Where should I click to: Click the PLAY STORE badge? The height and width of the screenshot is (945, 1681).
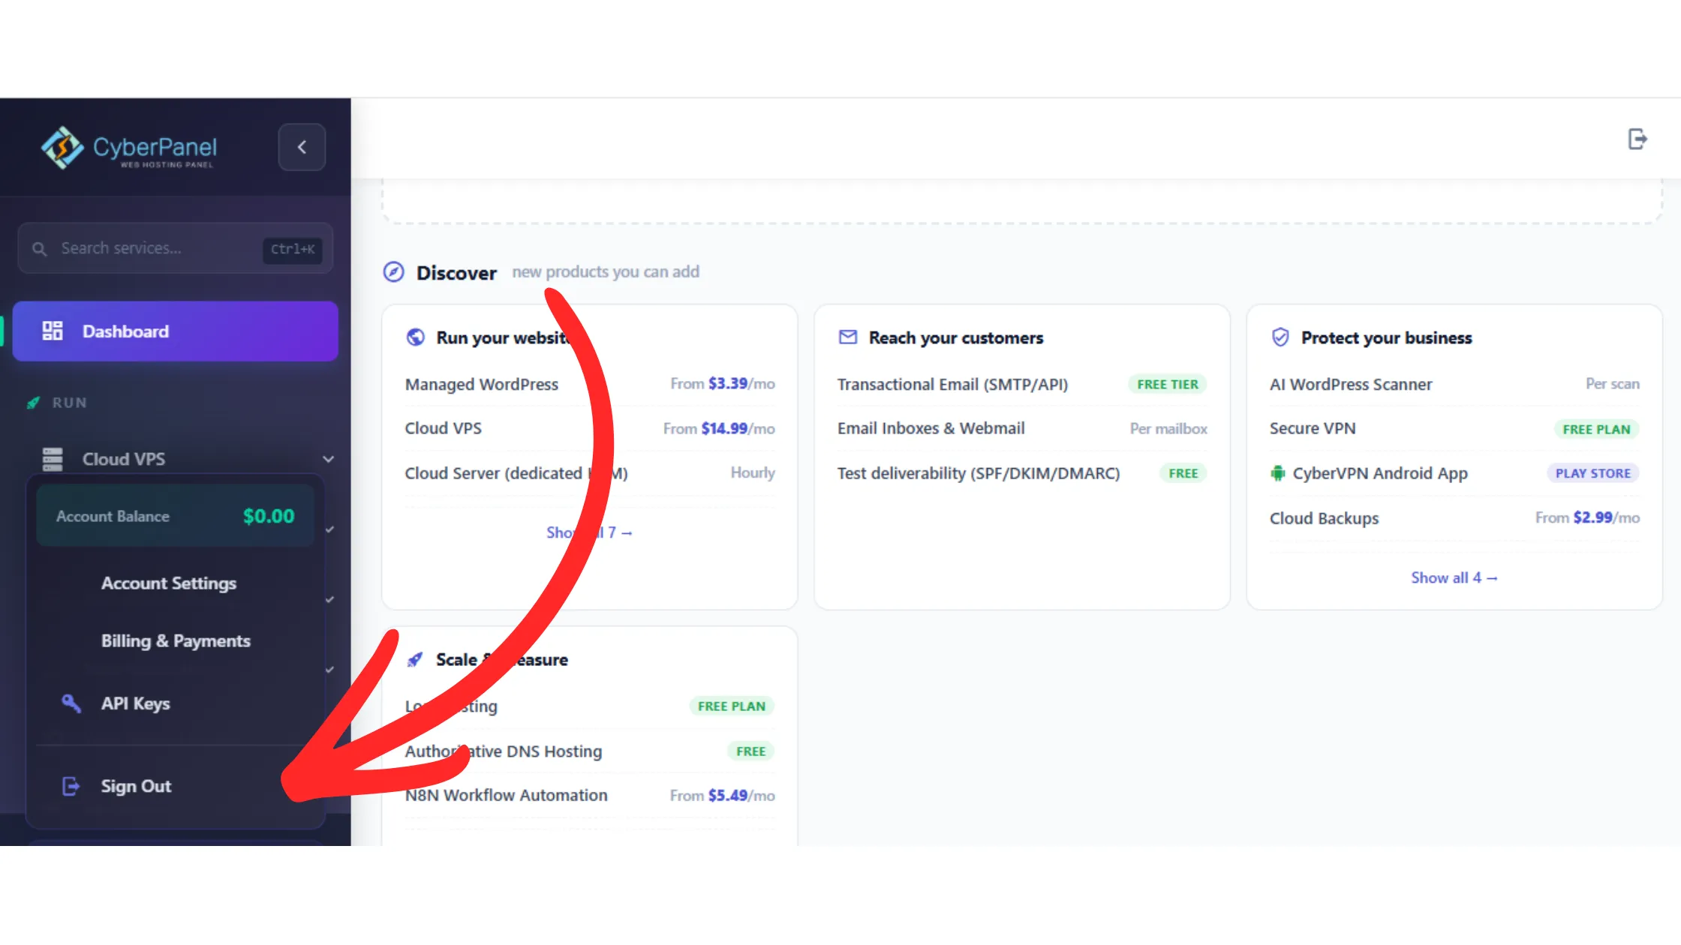(x=1592, y=473)
